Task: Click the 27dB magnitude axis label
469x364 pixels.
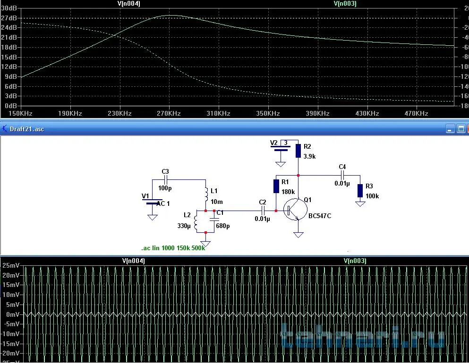Action: pos(9,18)
